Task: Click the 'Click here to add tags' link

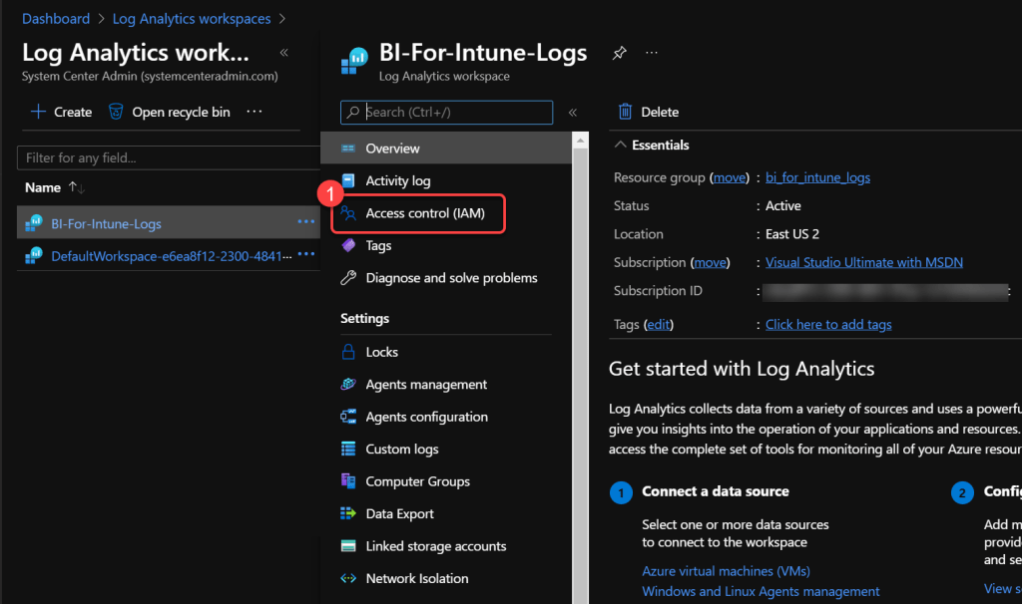Action: pos(828,324)
